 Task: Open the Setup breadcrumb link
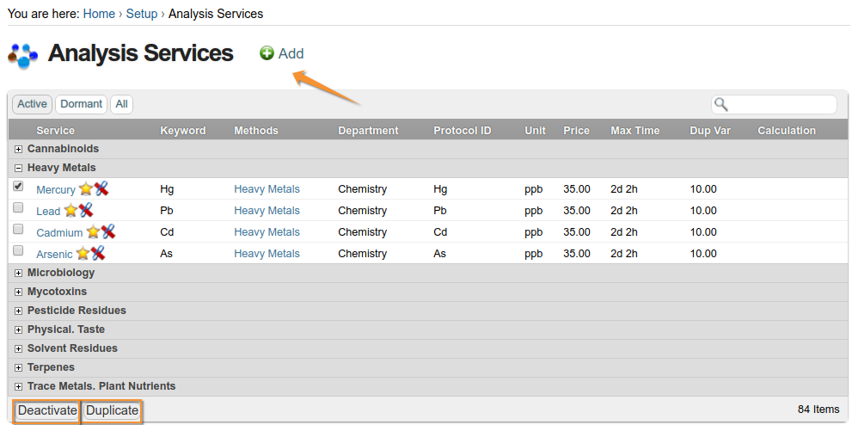[x=141, y=14]
